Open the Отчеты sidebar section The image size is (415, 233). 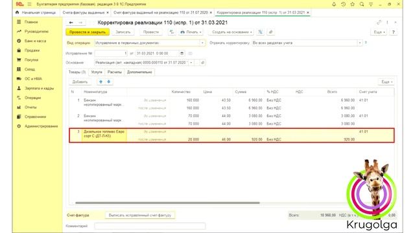(x=30, y=107)
